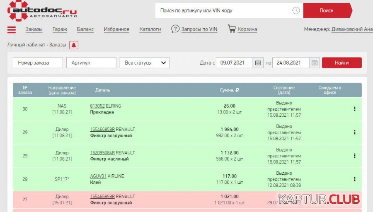The image size is (373, 212).
Task: Click the Найти button
Action: tap(342, 63)
